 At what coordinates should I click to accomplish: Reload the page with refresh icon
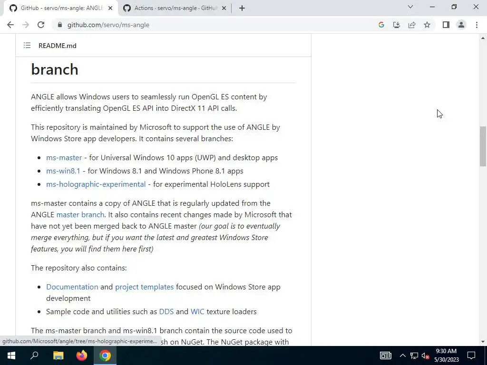[41, 25]
